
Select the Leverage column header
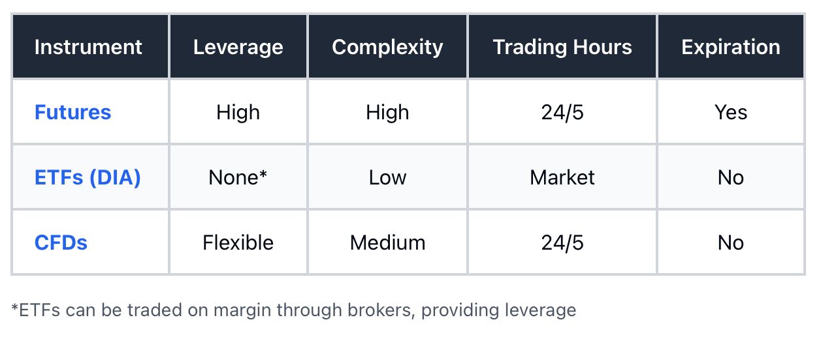(238, 47)
